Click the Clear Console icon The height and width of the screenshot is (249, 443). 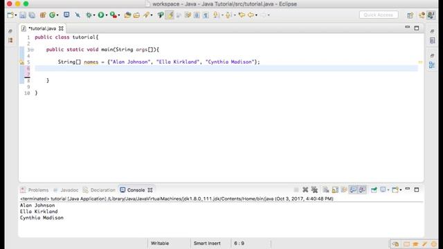point(326,190)
